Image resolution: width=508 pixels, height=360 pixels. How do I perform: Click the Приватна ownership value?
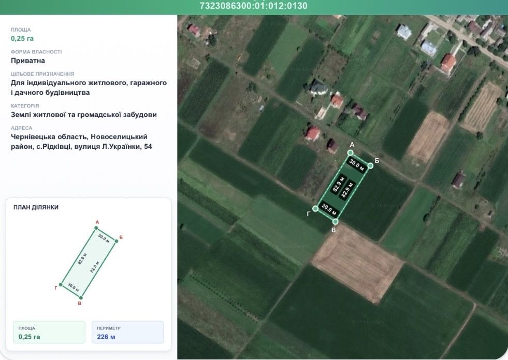click(x=28, y=61)
